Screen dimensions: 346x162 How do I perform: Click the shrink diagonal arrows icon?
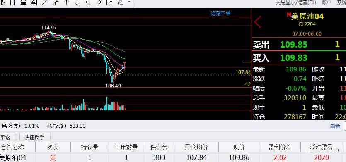(56, 2)
